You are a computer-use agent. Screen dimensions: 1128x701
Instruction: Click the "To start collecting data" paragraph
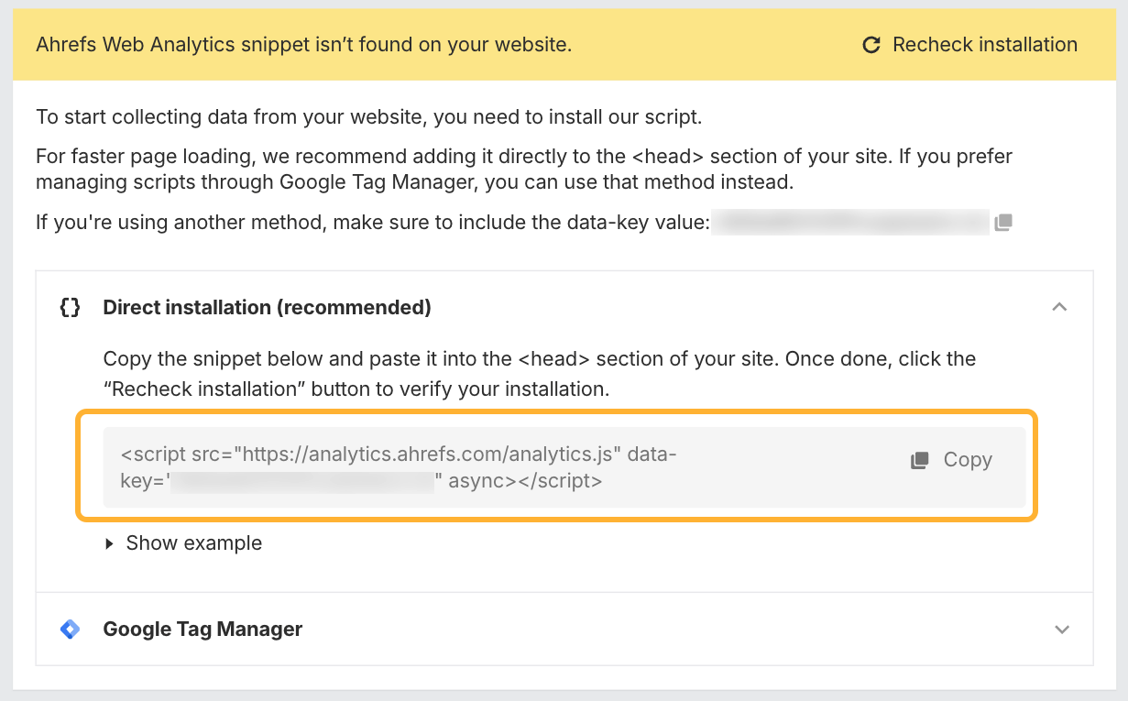click(x=368, y=117)
